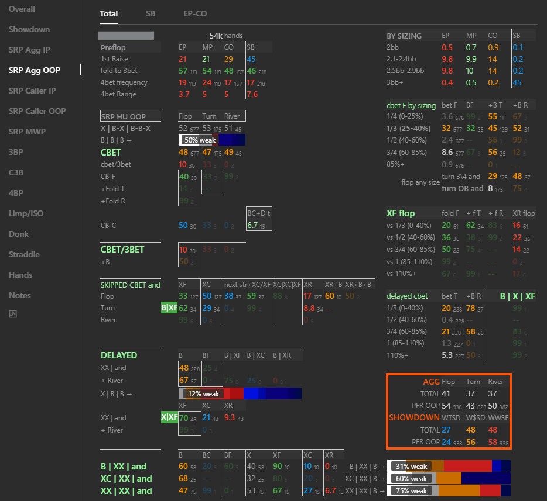The width and height of the screenshot is (547, 501).
Task: Open the C3B sidebar item
Action: pyautogui.click(x=16, y=172)
